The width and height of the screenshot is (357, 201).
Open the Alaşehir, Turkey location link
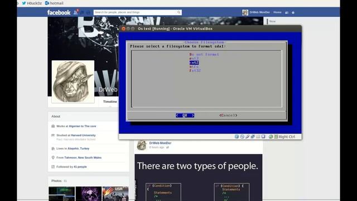(78, 149)
